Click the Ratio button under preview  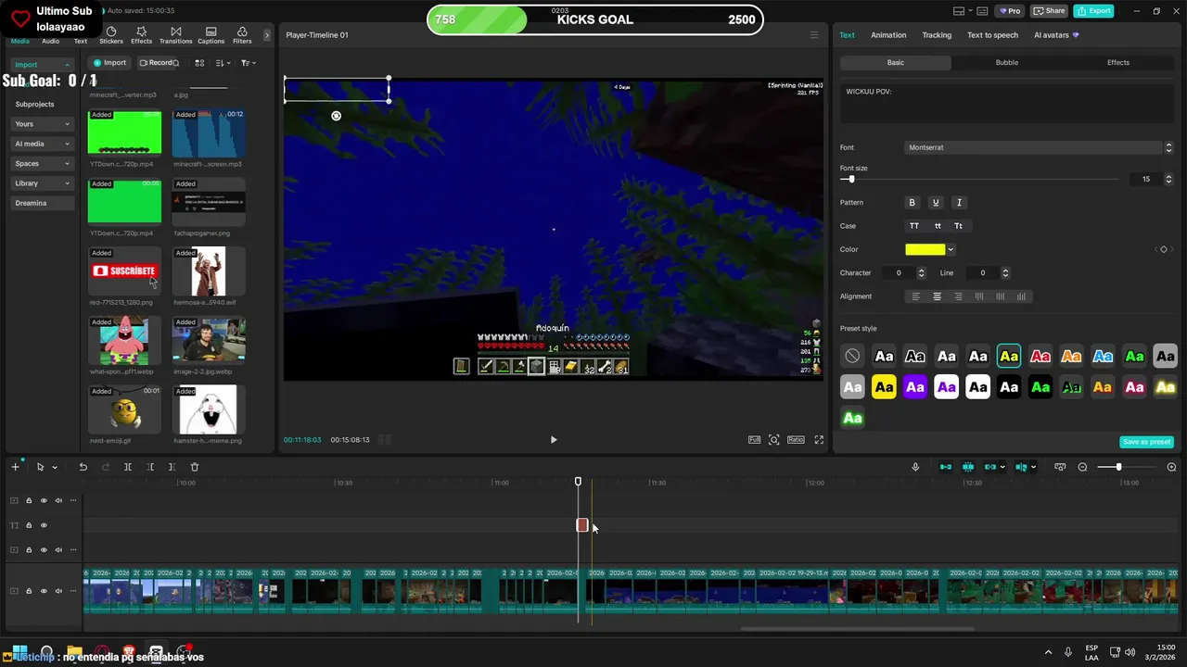796,440
